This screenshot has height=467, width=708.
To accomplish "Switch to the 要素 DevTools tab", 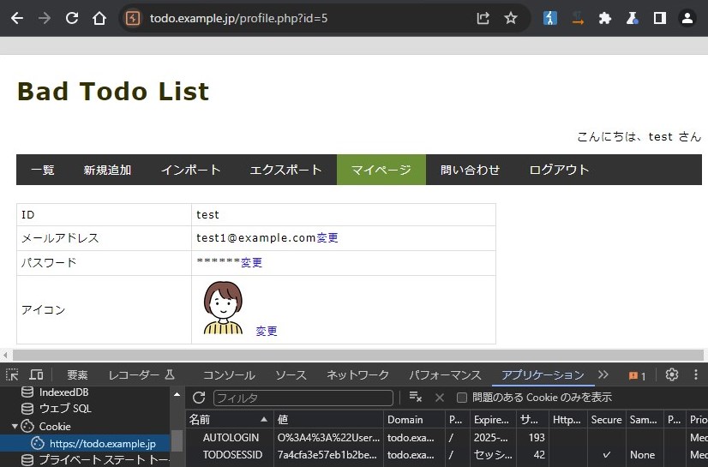I will click(x=77, y=375).
